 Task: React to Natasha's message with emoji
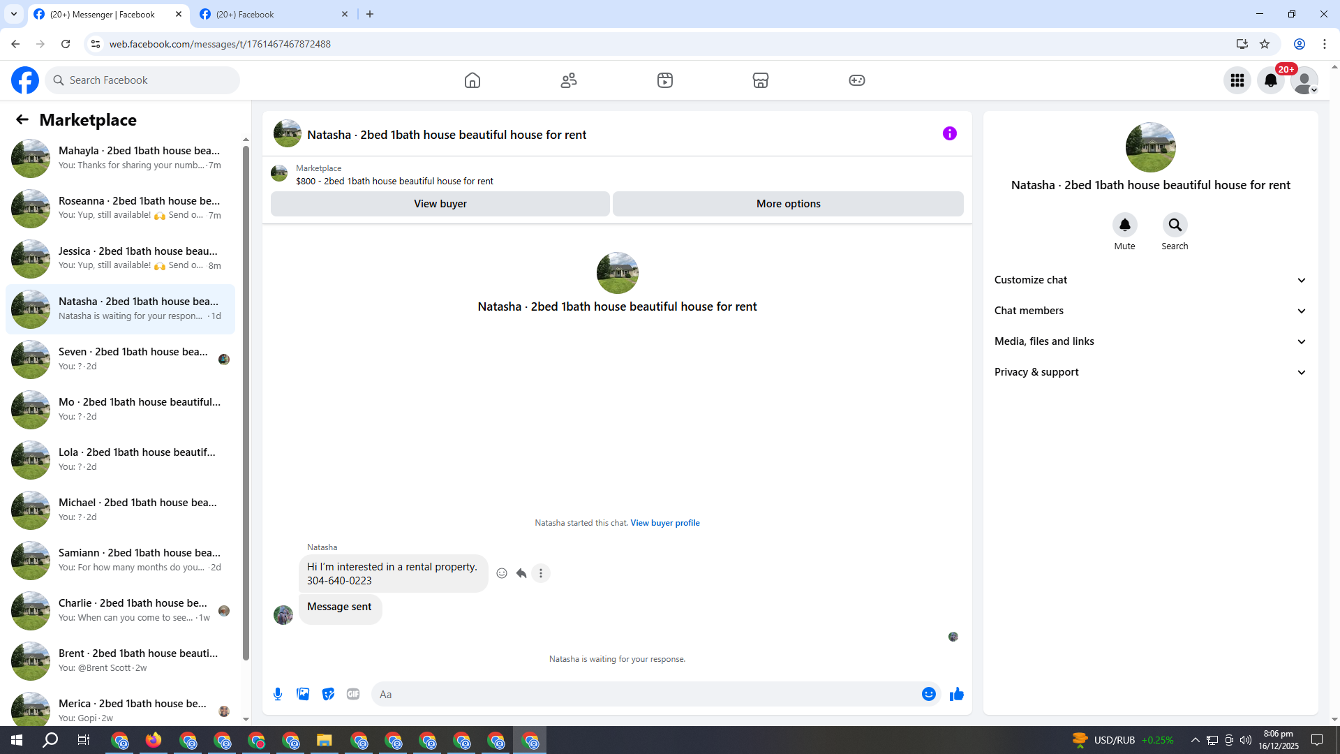coord(502,573)
